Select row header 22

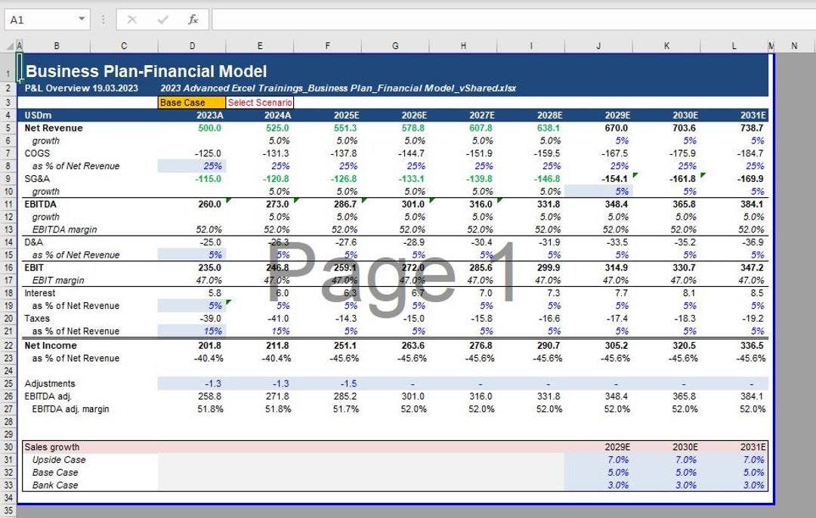pyautogui.click(x=8, y=345)
